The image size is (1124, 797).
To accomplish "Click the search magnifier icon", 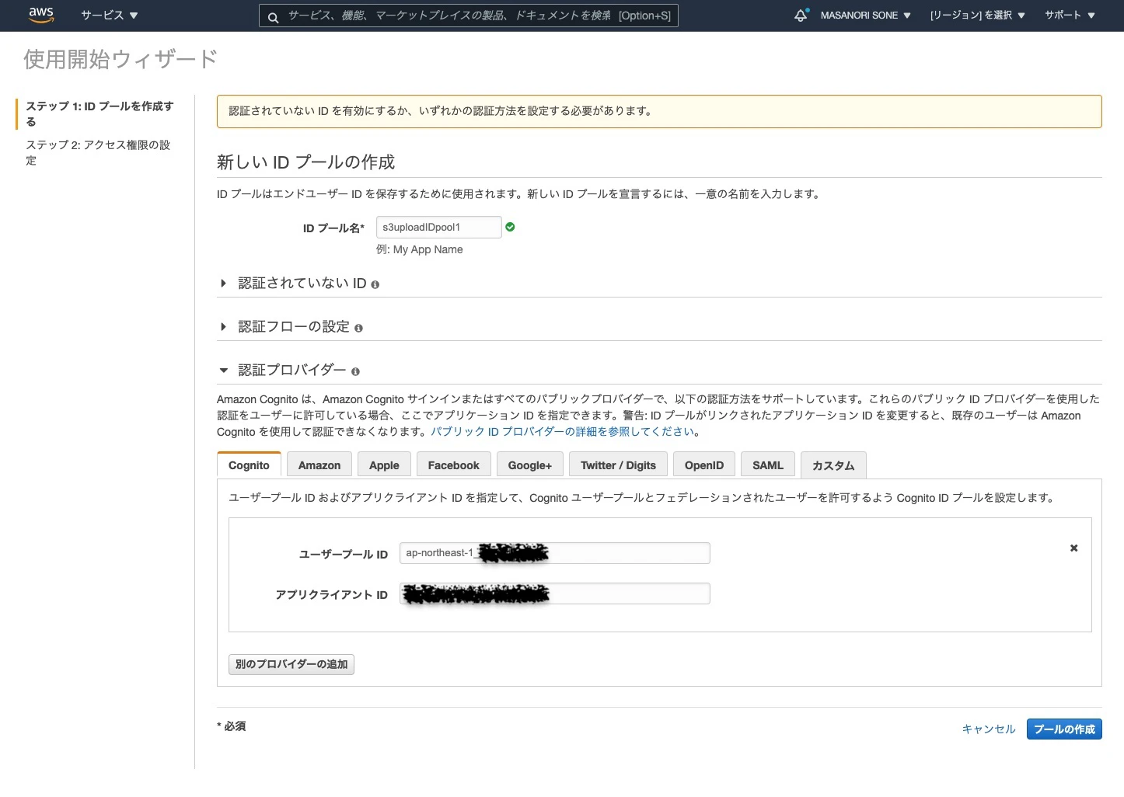I will (x=273, y=16).
